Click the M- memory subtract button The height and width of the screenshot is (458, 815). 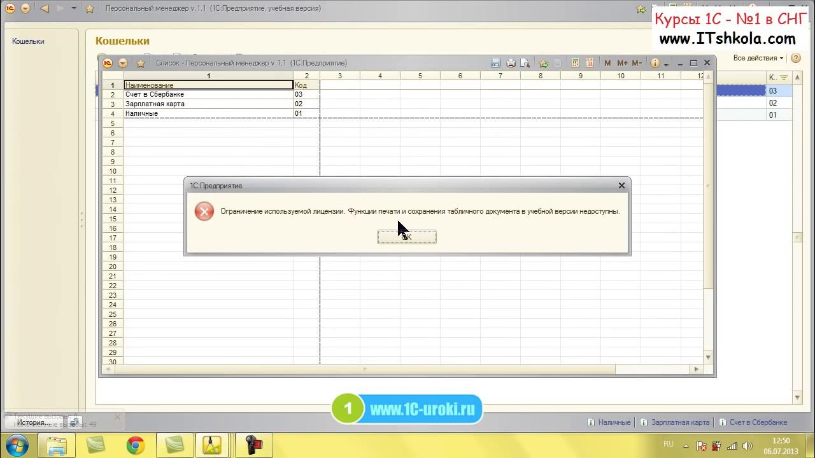[x=637, y=63]
